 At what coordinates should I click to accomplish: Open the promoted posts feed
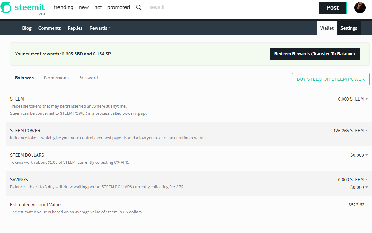click(119, 7)
